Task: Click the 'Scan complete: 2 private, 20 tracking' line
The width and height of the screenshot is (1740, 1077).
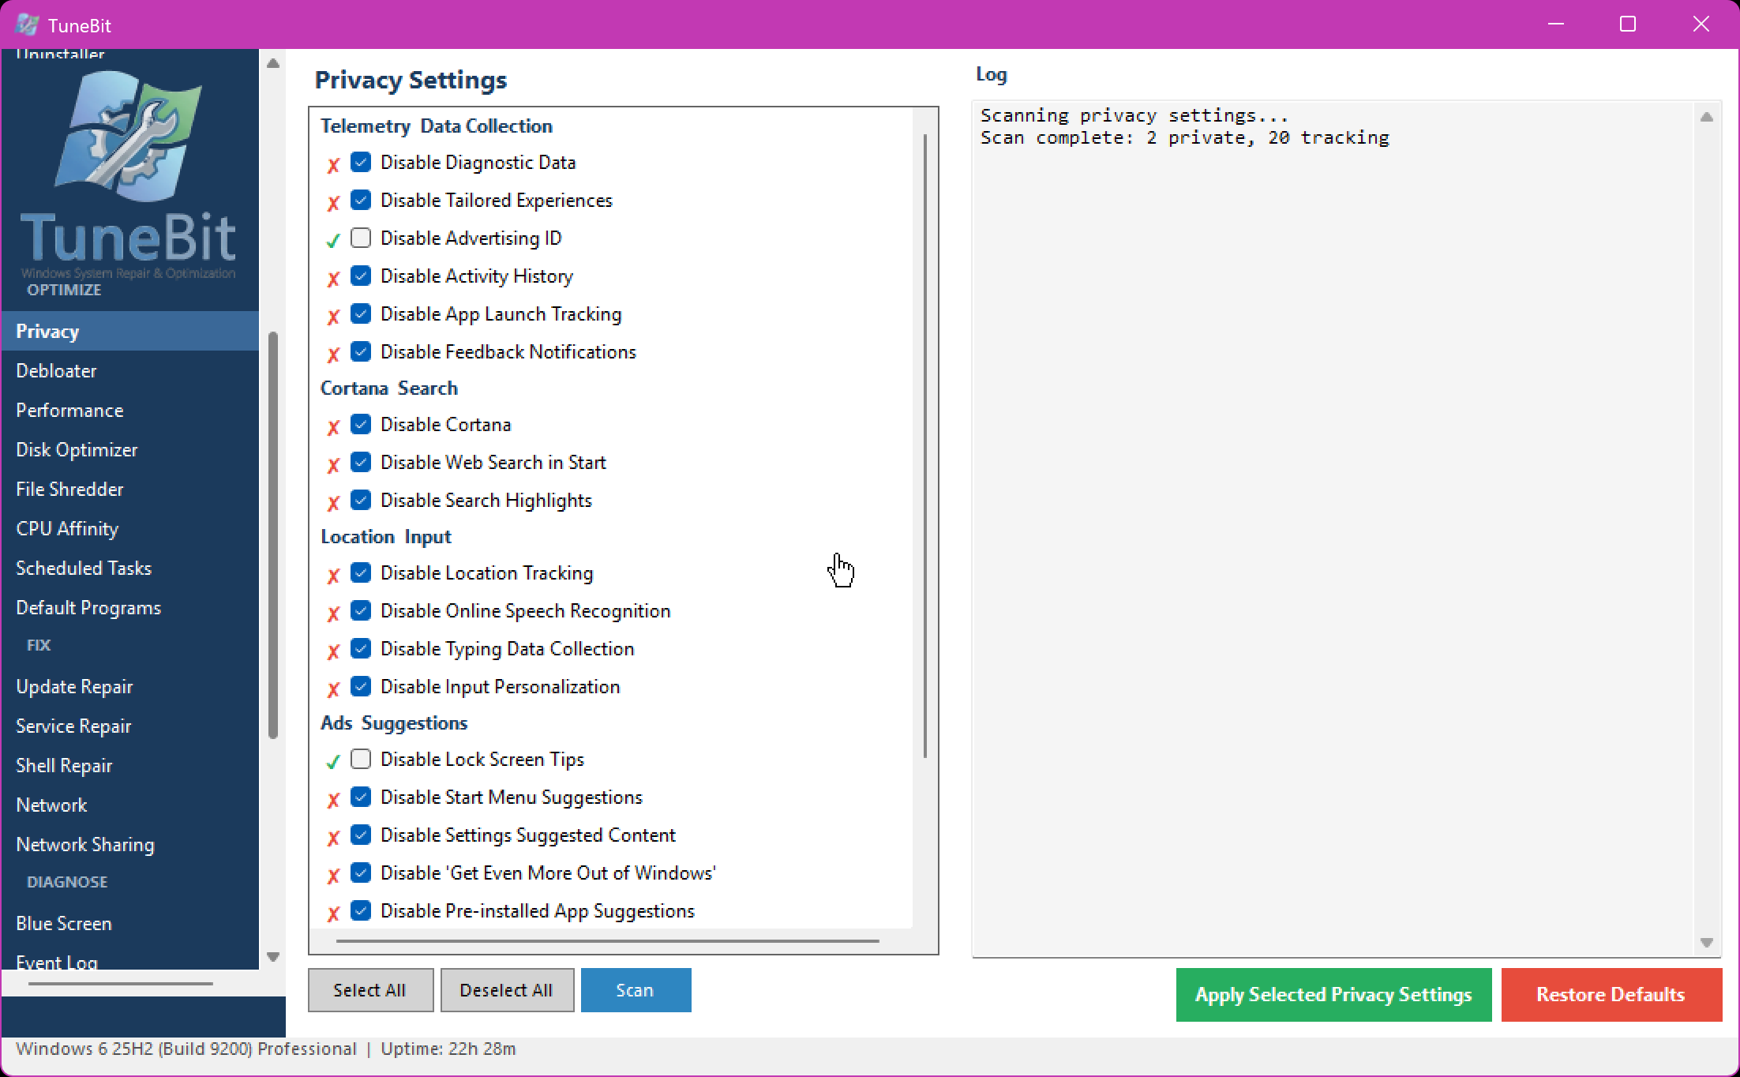Action: 1184,138
